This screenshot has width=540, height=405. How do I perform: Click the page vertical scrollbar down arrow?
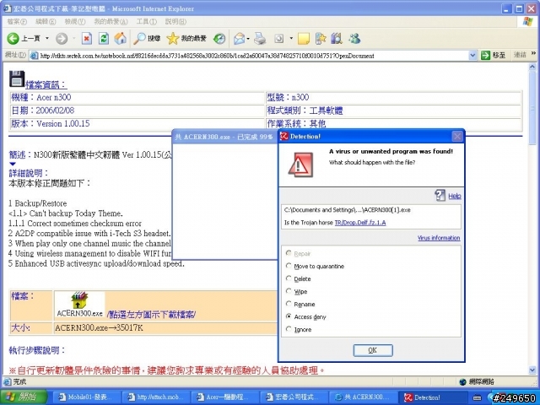[x=532, y=370]
